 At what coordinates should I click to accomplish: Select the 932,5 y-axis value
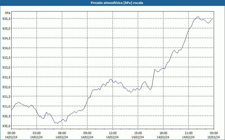6,77
